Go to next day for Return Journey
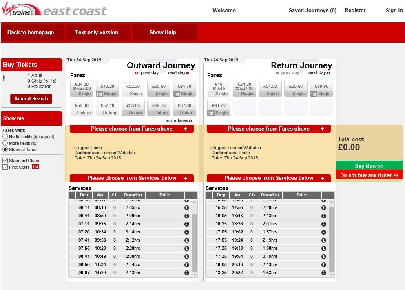The image size is (405, 290). [x=319, y=73]
